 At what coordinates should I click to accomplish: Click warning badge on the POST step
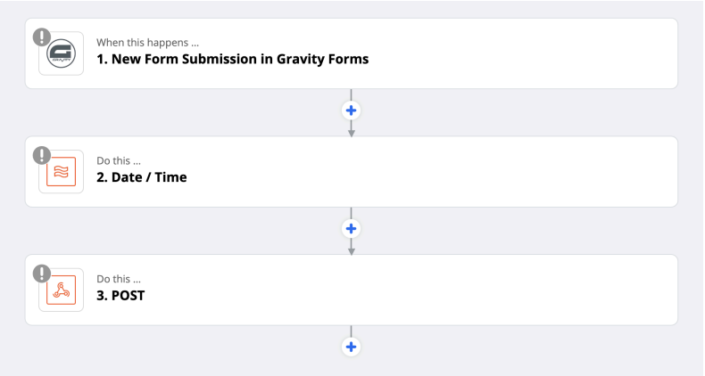[x=41, y=274]
